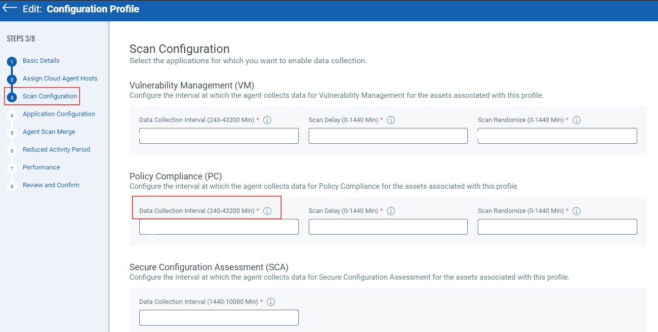Navigate to Reduced Activity Period step

point(56,150)
